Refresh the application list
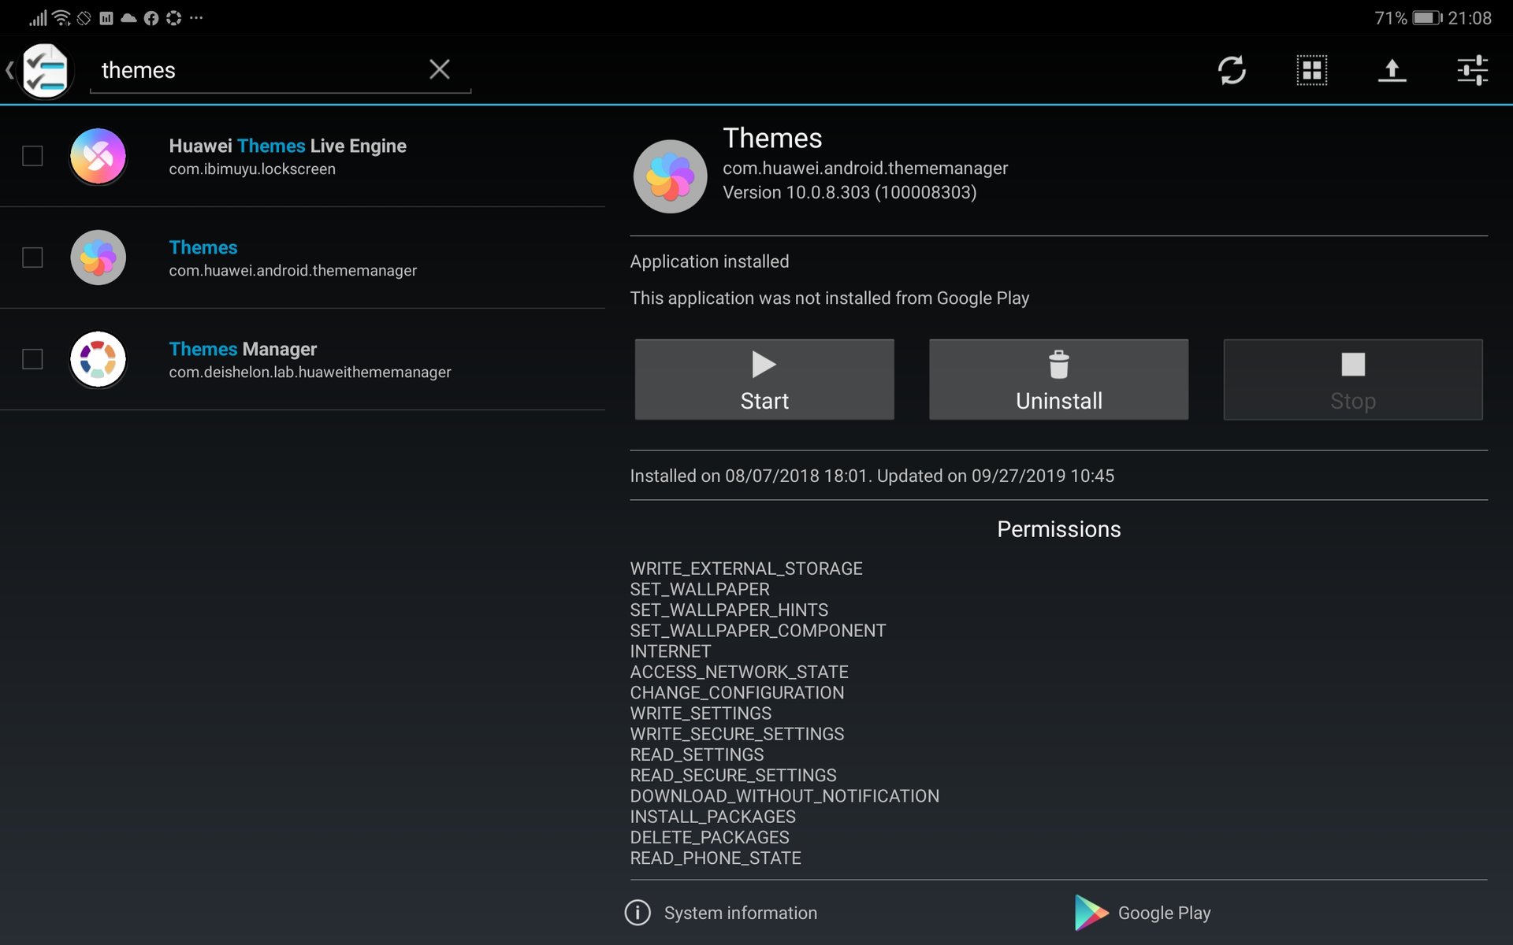 pos(1232,70)
